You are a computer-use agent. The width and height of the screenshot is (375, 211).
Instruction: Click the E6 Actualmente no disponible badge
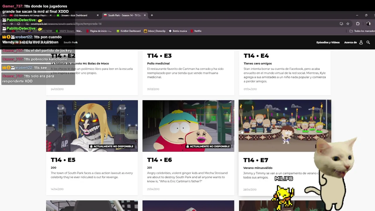(208, 146)
